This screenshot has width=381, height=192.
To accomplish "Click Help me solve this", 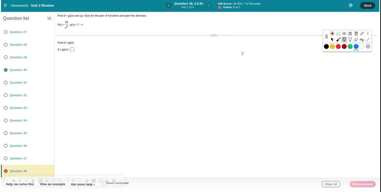I will click(20, 184).
